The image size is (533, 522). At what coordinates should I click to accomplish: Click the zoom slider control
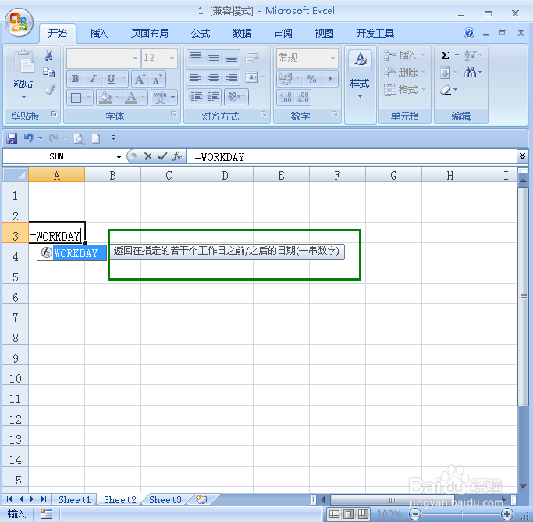pos(462,514)
